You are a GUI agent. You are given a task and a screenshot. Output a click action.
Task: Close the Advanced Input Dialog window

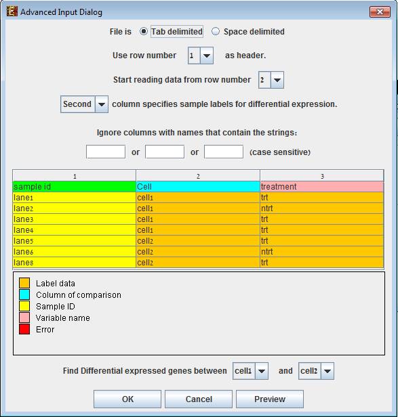[x=380, y=12]
